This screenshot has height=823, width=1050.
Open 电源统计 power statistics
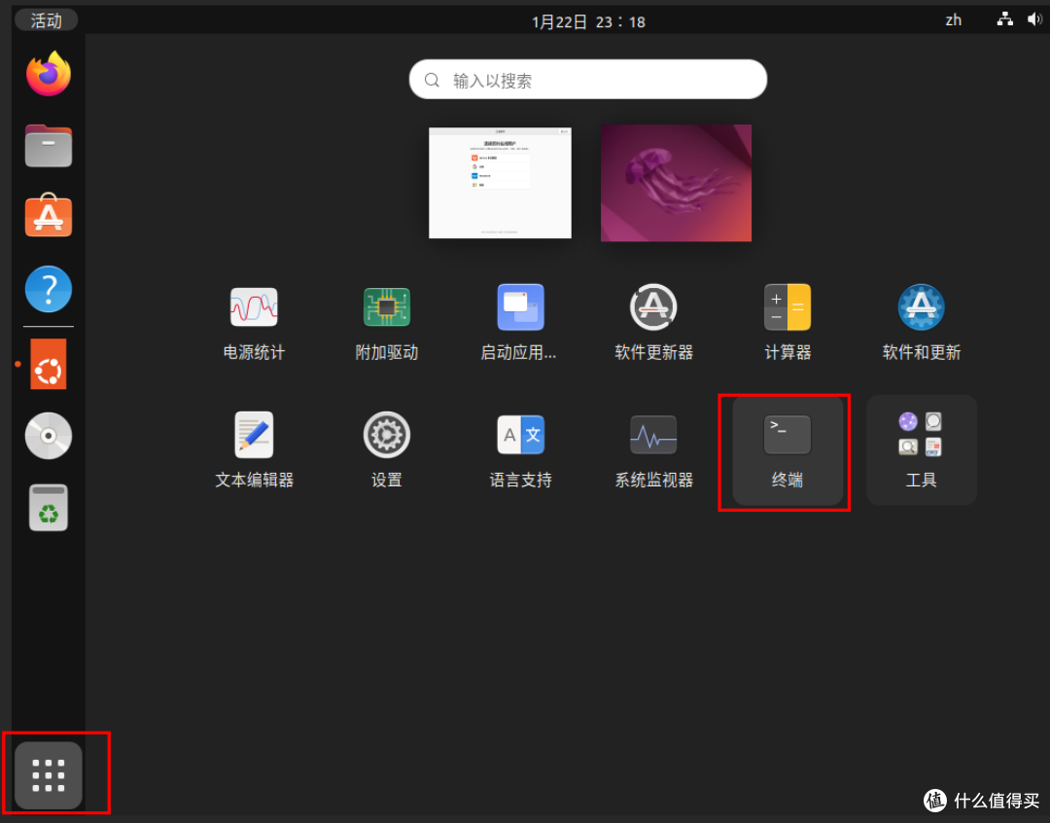click(253, 321)
